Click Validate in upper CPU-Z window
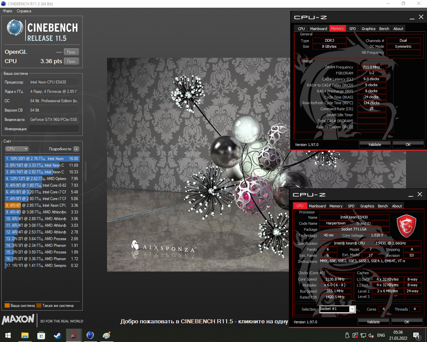 point(375,145)
